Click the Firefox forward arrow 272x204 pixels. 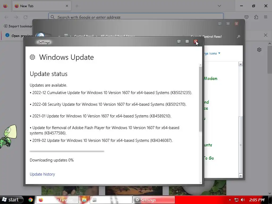point(16,17)
